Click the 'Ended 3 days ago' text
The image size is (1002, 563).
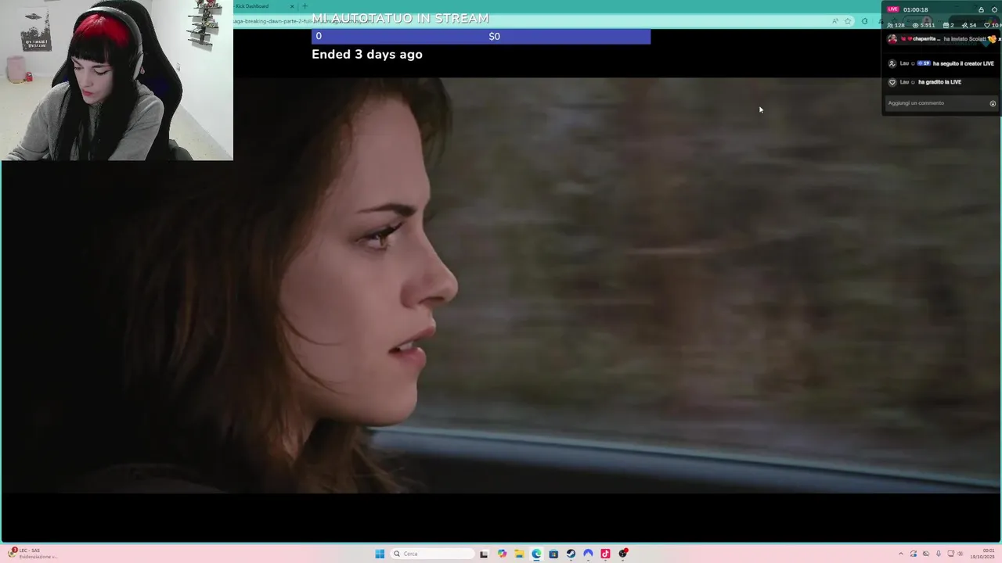367,54
